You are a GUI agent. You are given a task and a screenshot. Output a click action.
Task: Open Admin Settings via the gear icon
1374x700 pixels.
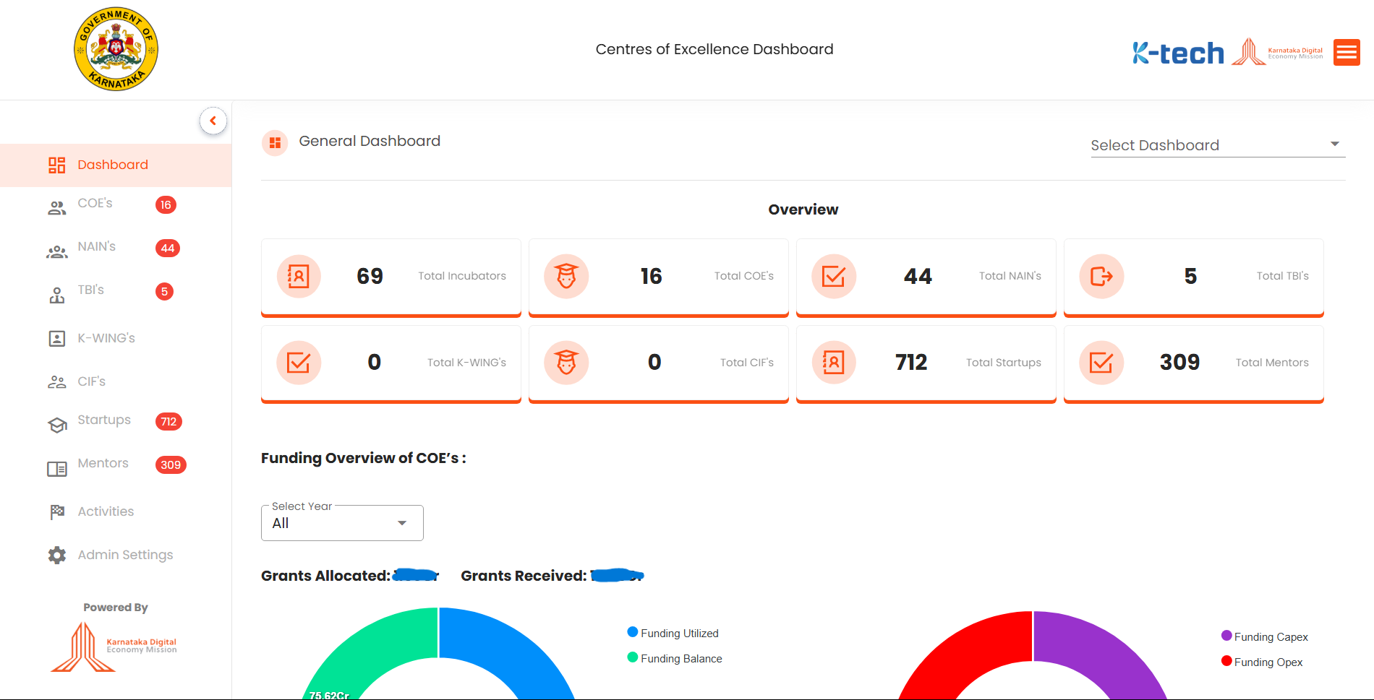(56, 555)
